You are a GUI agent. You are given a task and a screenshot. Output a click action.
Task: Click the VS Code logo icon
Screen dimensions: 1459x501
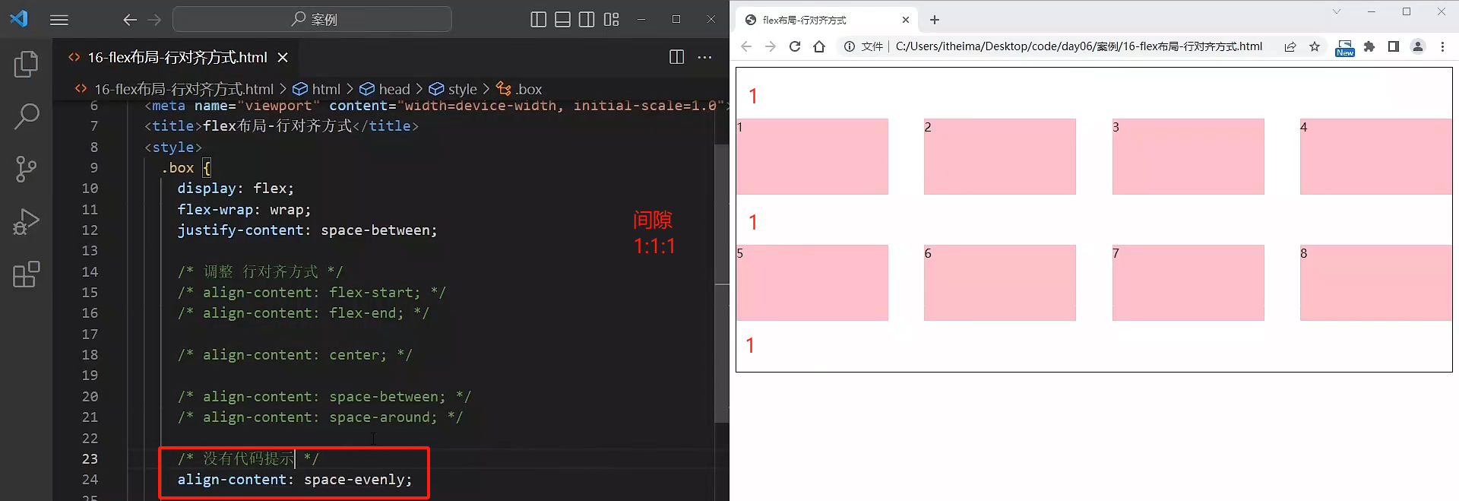click(19, 19)
